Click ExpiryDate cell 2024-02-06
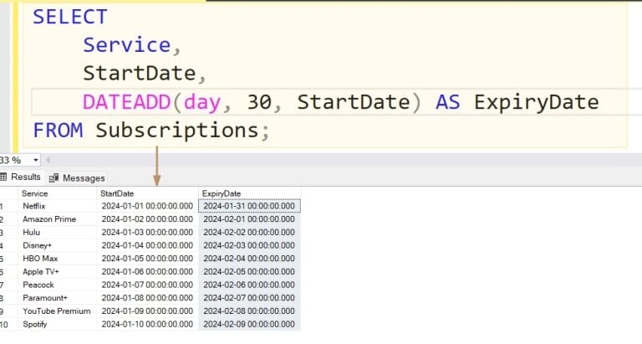 tap(249, 285)
